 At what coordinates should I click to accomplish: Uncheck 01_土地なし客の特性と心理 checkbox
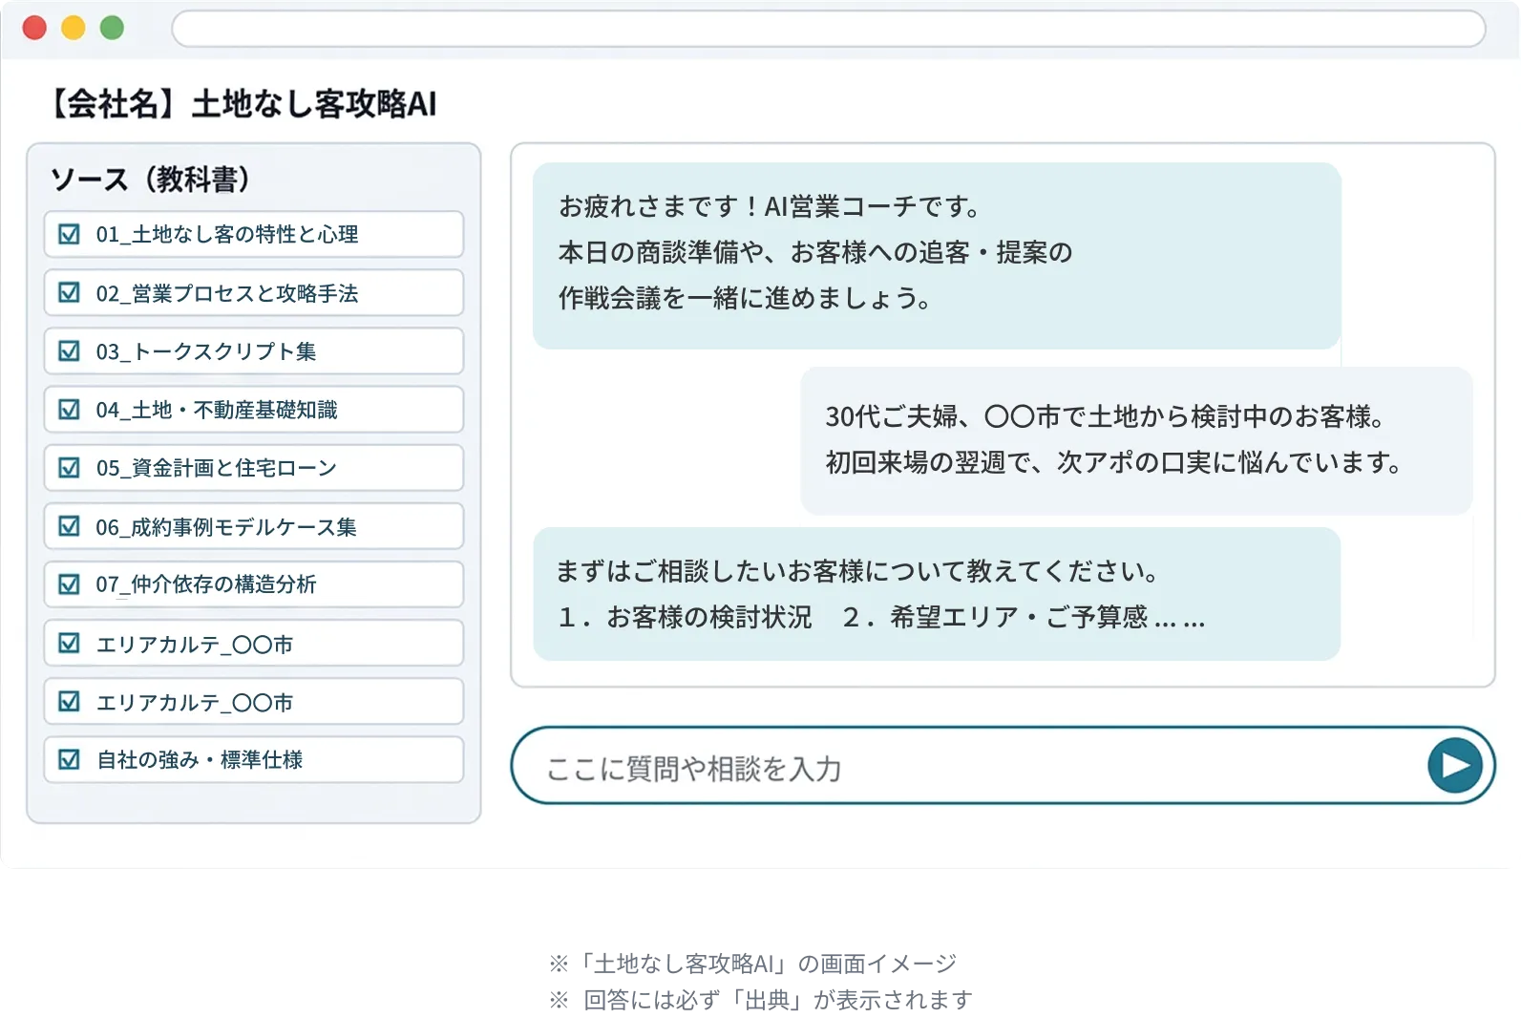pos(70,234)
